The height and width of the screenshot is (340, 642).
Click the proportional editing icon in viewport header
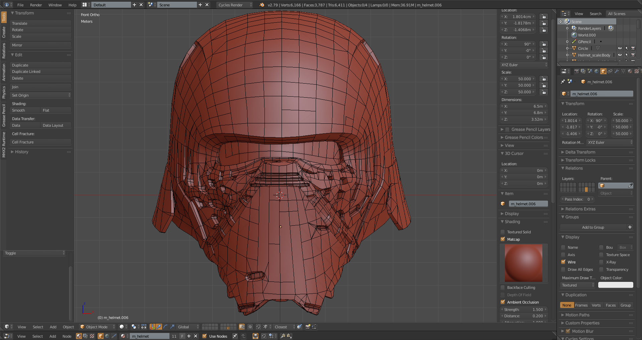pyautogui.click(x=250, y=327)
